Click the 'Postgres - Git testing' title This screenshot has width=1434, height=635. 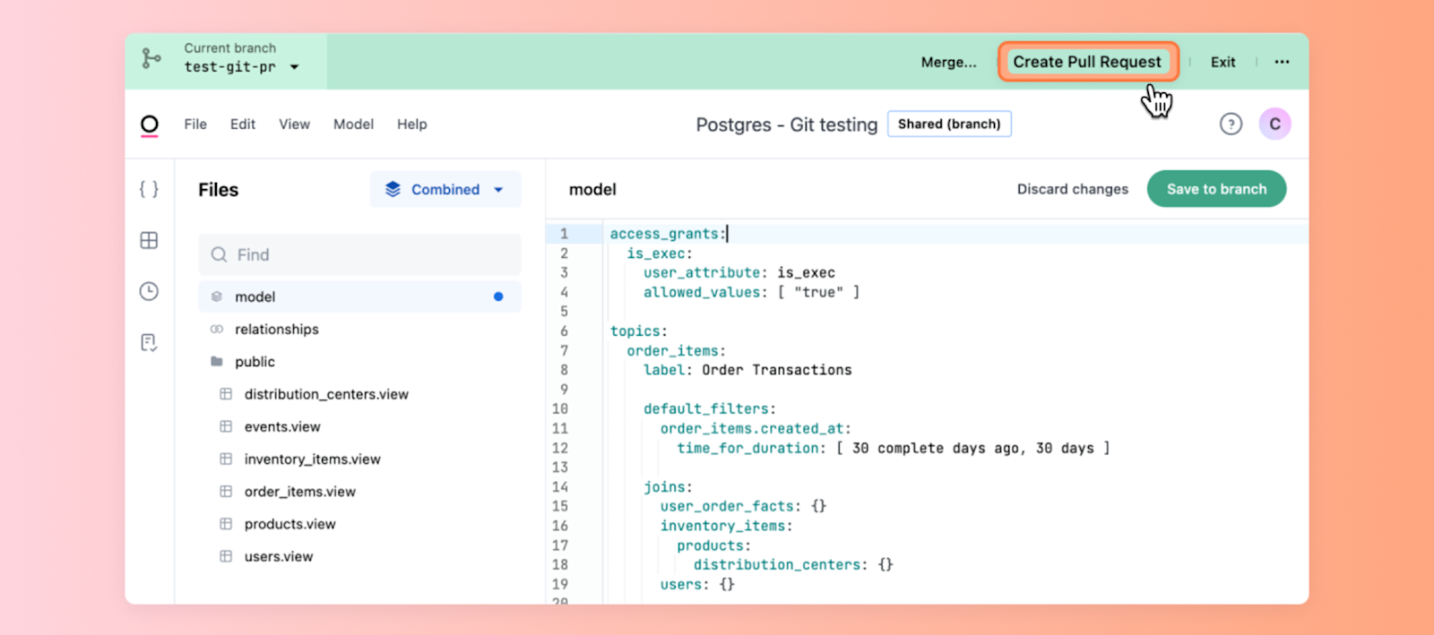coord(787,124)
